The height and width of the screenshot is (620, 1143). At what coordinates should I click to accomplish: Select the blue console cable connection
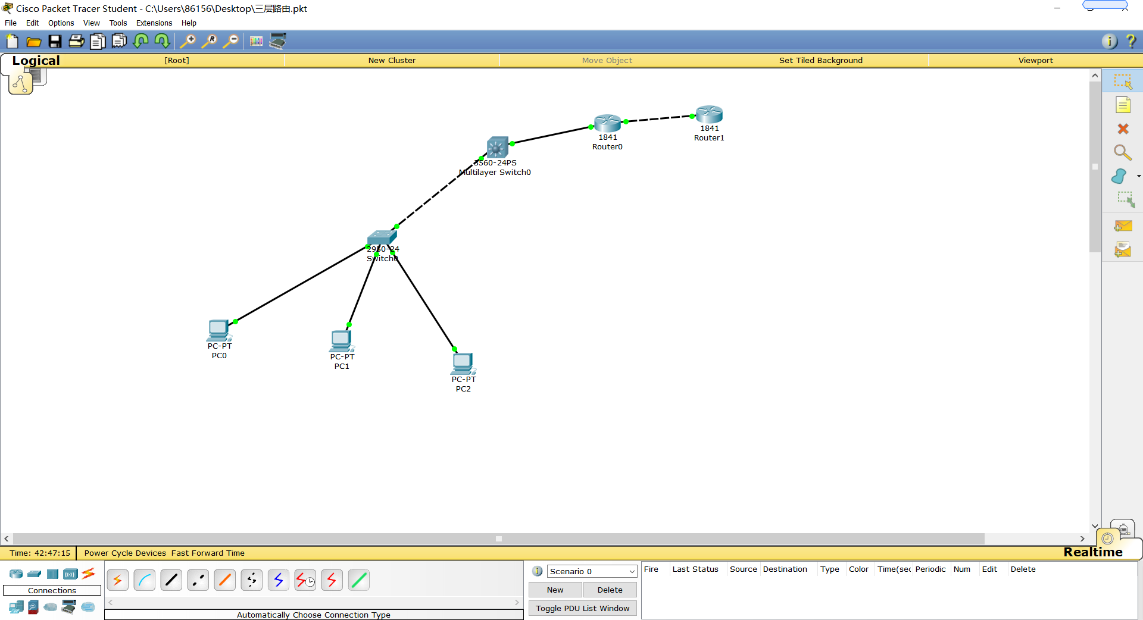click(145, 580)
